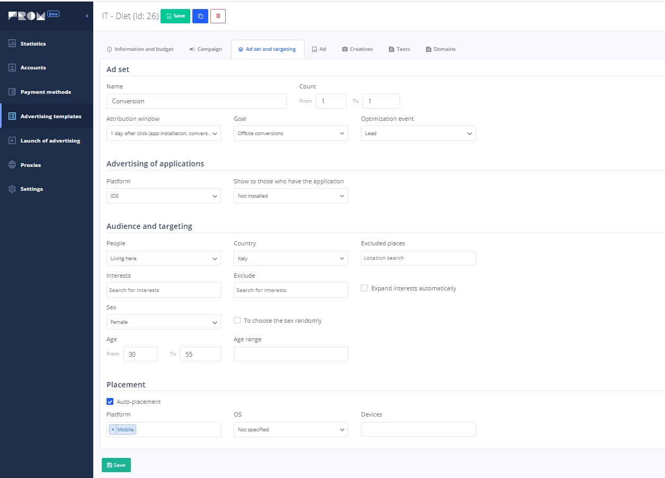Click the Excluded places Location search field
The image size is (665, 478).
point(418,258)
